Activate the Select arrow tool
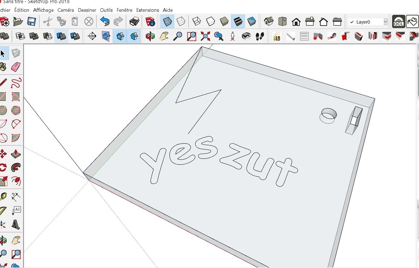The height and width of the screenshot is (268, 419). [x=3, y=54]
